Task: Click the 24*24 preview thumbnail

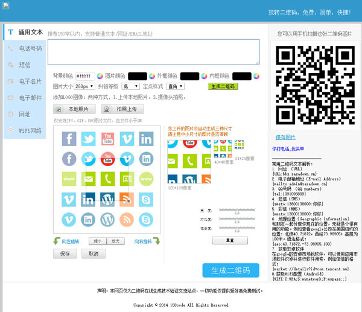Action: [x=239, y=145]
